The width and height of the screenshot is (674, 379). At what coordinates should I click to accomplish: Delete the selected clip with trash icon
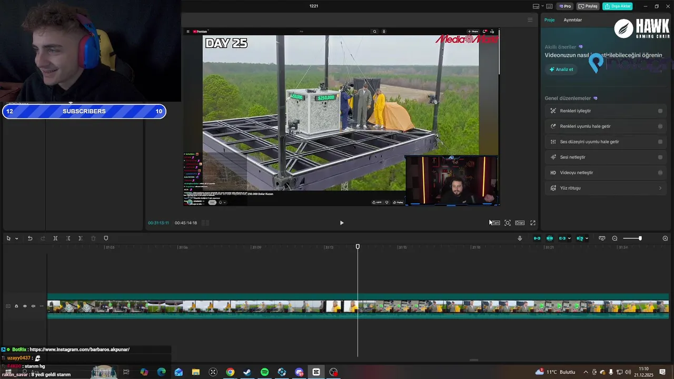(x=93, y=238)
